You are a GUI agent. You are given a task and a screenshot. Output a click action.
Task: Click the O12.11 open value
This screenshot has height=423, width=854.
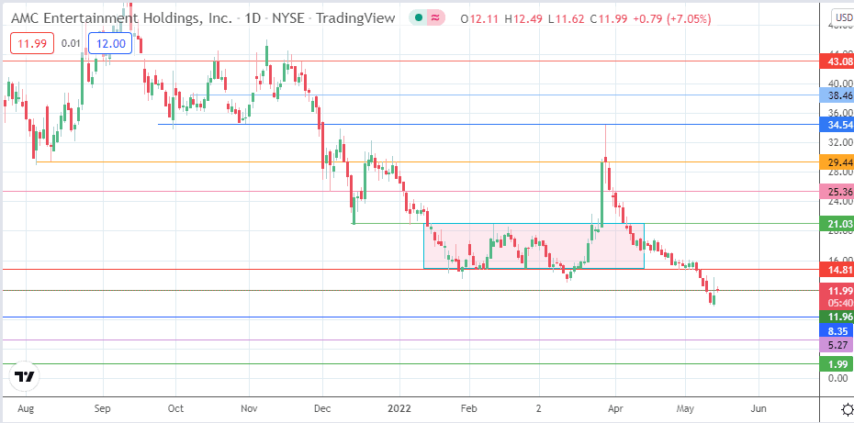click(481, 19)
